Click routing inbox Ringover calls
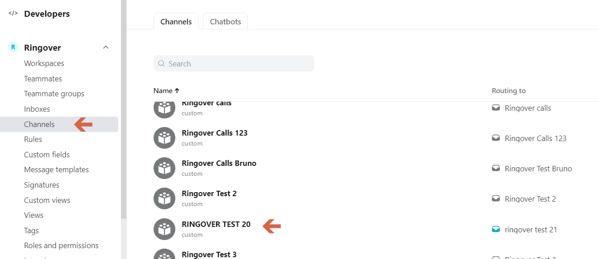Viewport: 598px width, 259px height. pos(528,108)
